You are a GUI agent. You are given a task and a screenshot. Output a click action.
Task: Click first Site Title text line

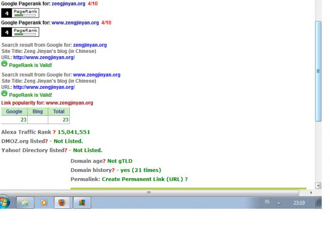[x=49, y=51]
